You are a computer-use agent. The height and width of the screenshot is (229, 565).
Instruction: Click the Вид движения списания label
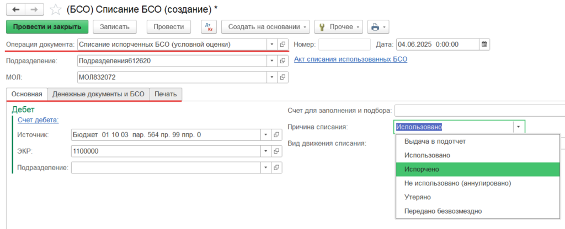click(x=327, y=144)
